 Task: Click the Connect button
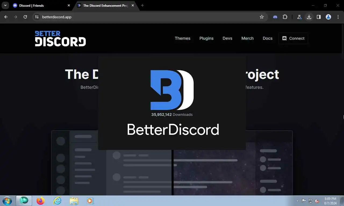pyautogui.click(x=293, y=38)
